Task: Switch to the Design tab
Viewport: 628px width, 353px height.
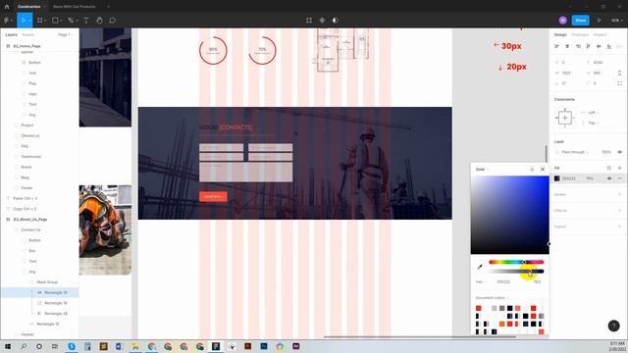Action: click(x=560, y=35)
